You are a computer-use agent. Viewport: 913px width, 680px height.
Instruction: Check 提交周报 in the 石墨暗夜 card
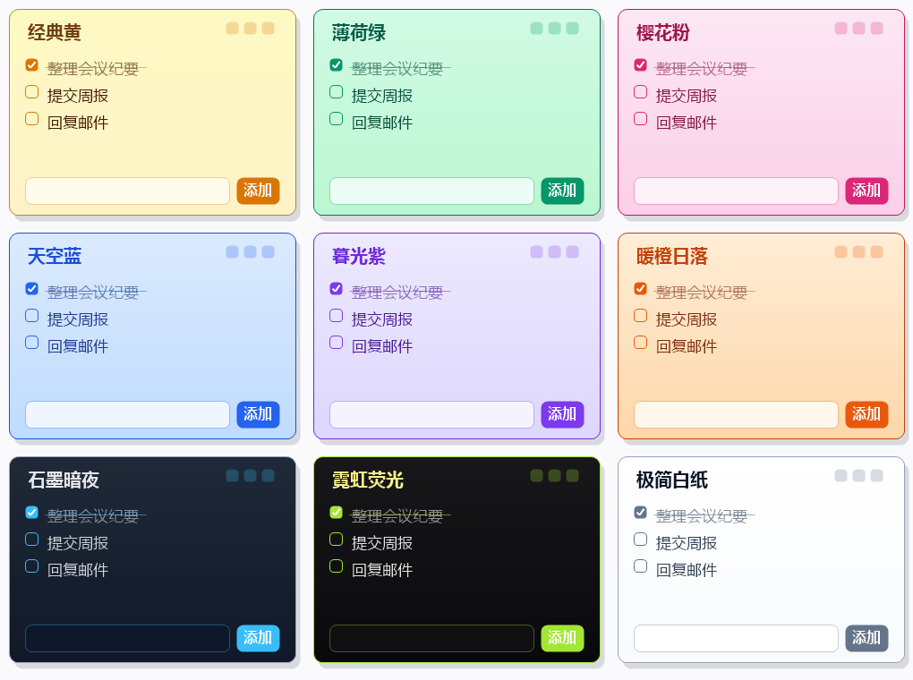click(32, 540)
